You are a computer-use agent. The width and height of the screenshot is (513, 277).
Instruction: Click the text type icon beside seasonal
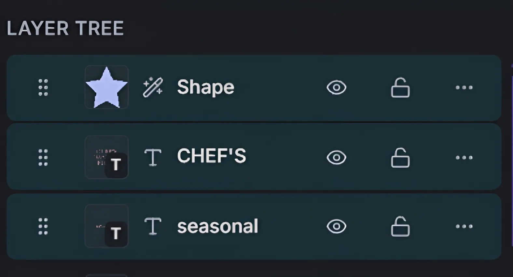153,226
